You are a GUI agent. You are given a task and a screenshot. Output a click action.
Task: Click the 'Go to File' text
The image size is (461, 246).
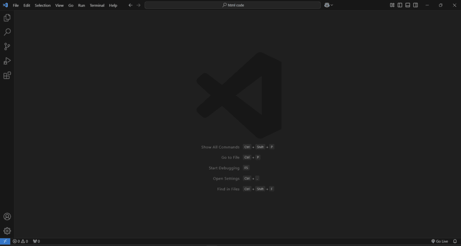point(230,157)
